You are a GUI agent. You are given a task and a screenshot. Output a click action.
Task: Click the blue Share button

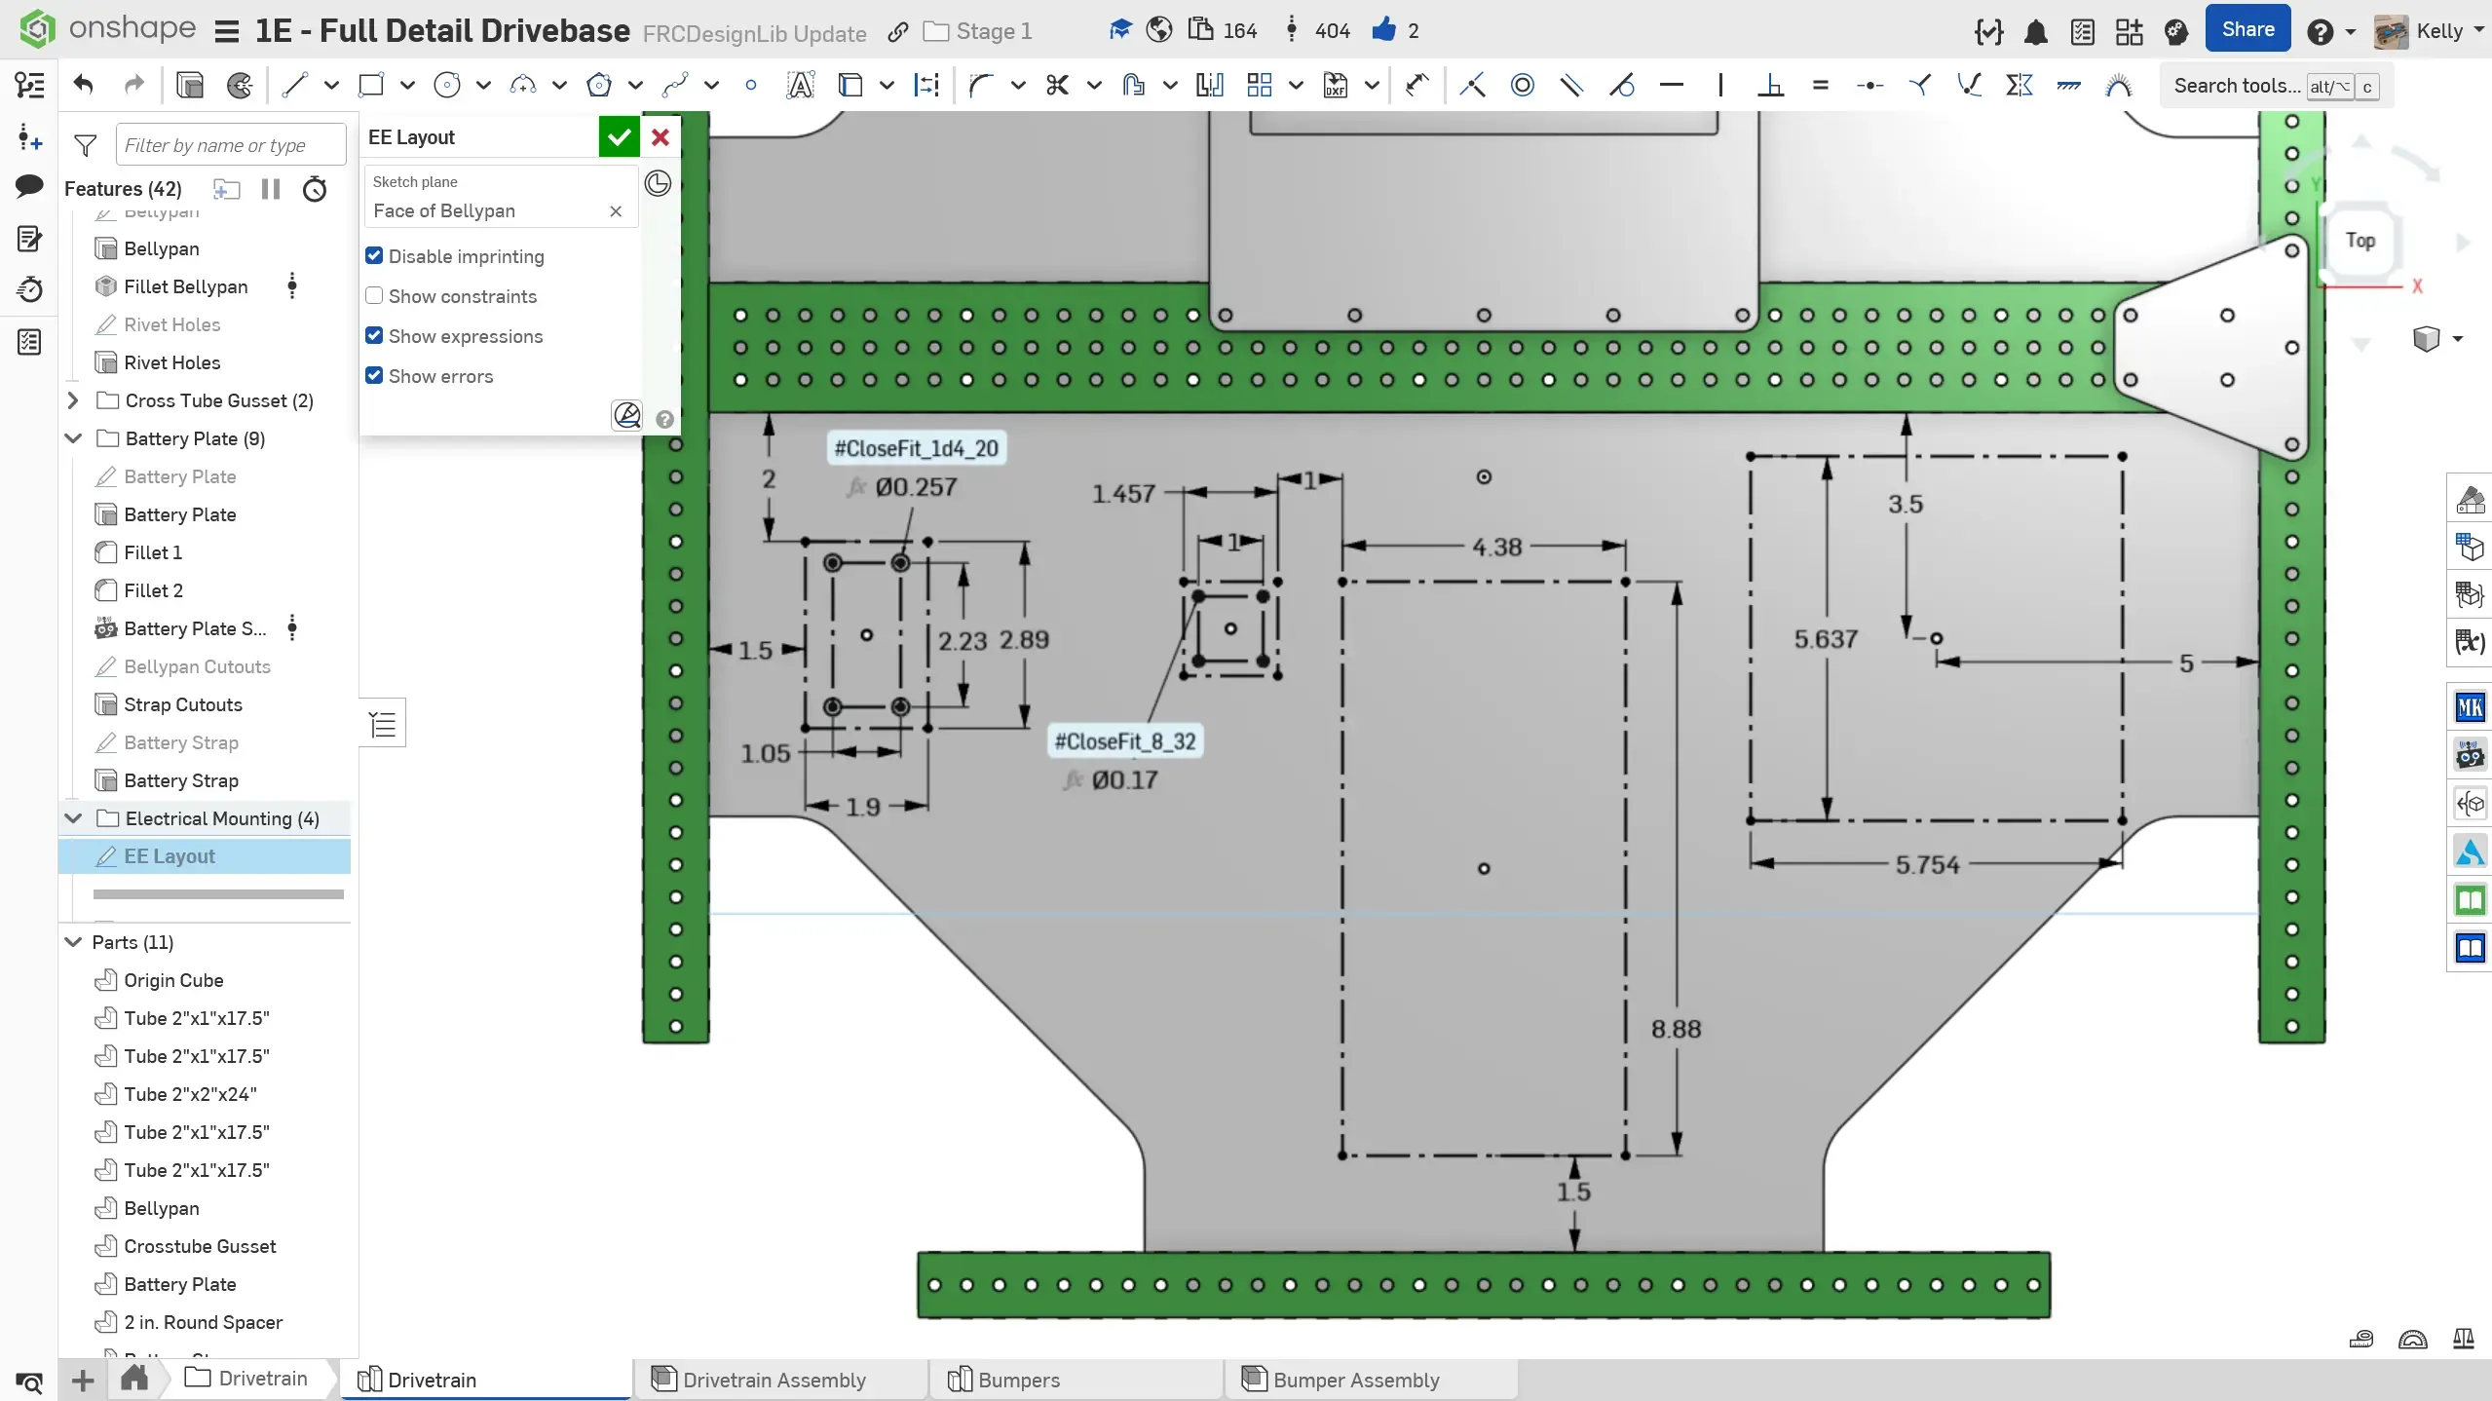[x=2247, y=30]
